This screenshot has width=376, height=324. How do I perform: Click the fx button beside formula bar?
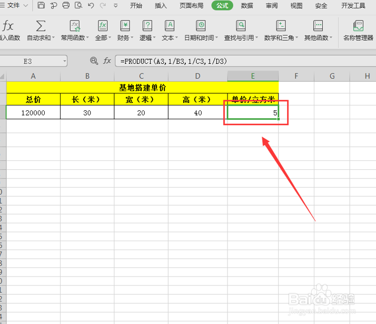(x=107, y=61)
